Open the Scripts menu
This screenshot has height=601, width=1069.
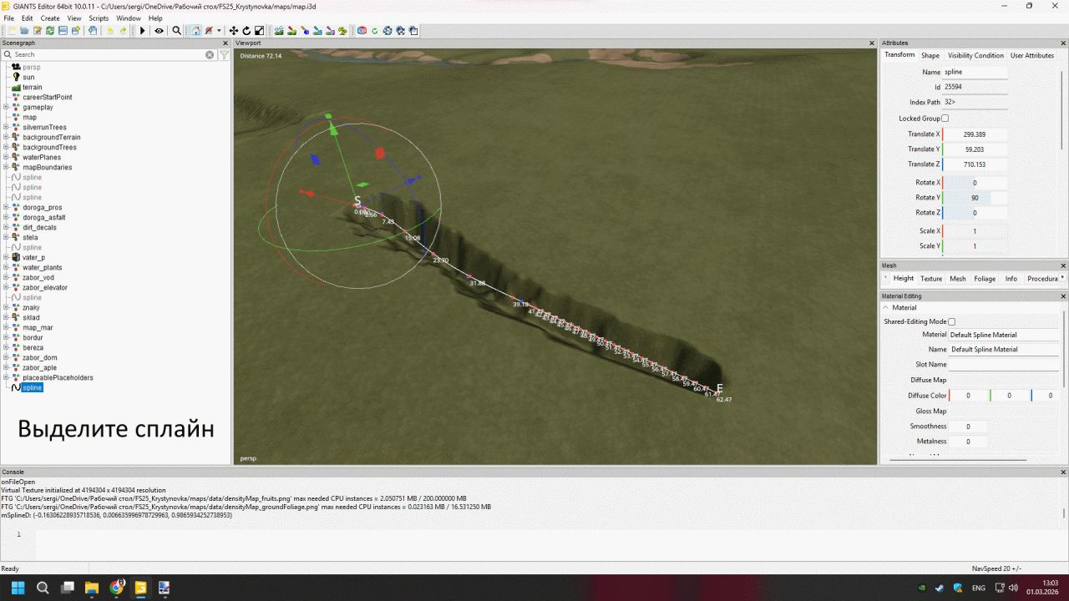click(x=98, y=18)
